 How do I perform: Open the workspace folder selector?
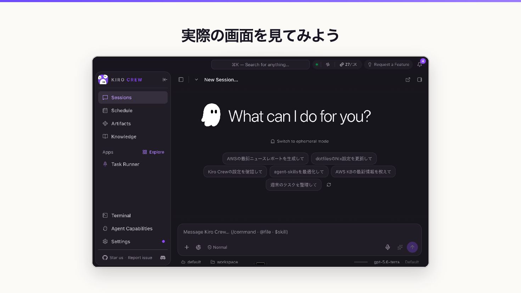pos(224,262)
